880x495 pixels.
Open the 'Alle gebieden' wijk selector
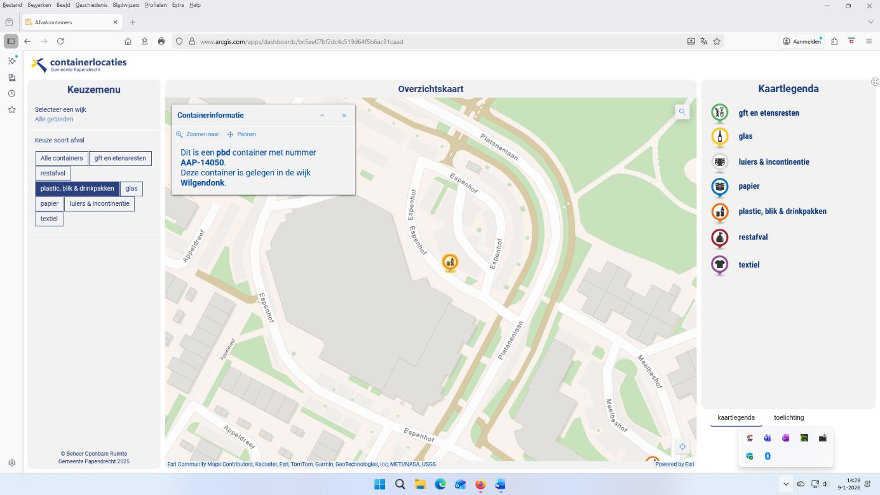(54, 119)
